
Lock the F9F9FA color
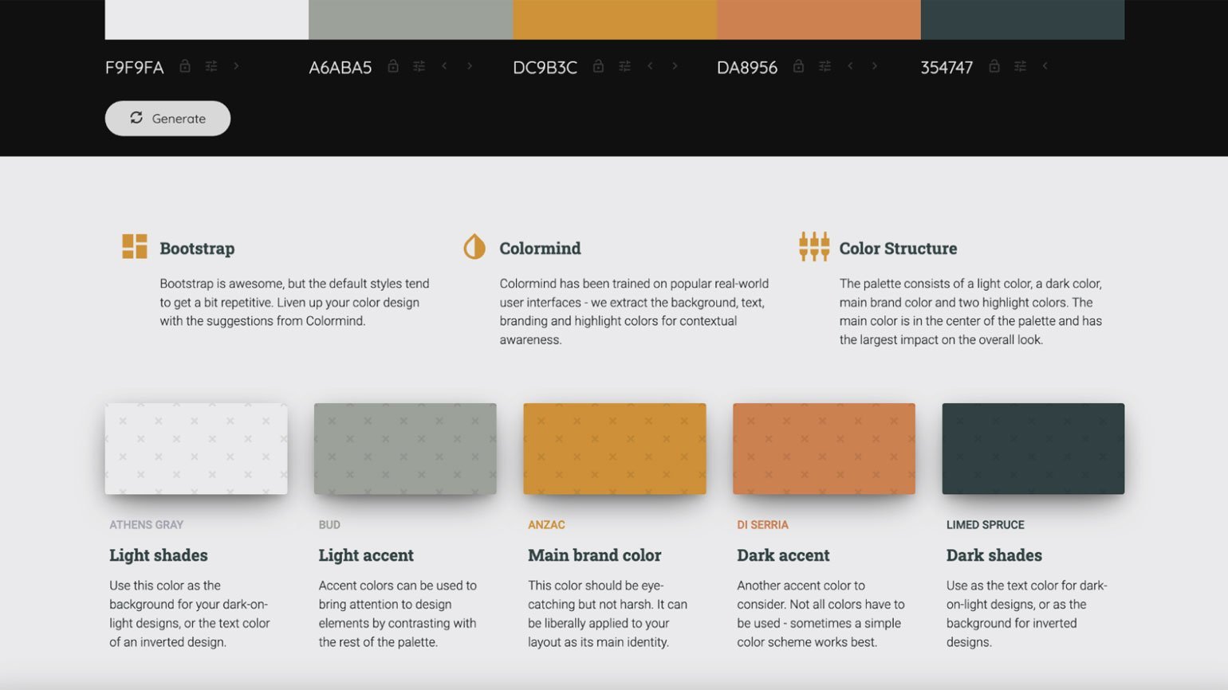pos(185,66)
